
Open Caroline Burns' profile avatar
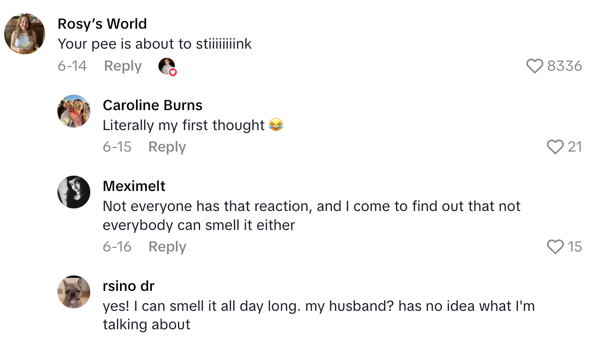pyautogui.click(x=74, y=111)
